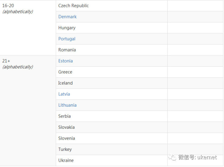Click the 16-20 ranking group label
The image size is (224, 167).
8,6
